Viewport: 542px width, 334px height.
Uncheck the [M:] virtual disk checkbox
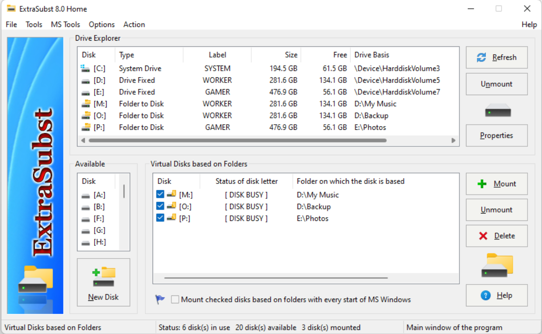(x=160, y=194)
